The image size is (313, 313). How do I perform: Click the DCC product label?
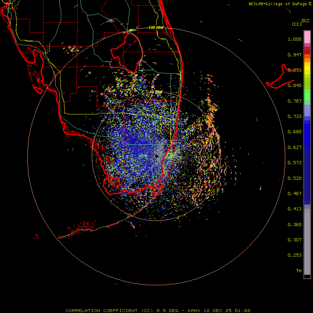[x=306, y=21]
